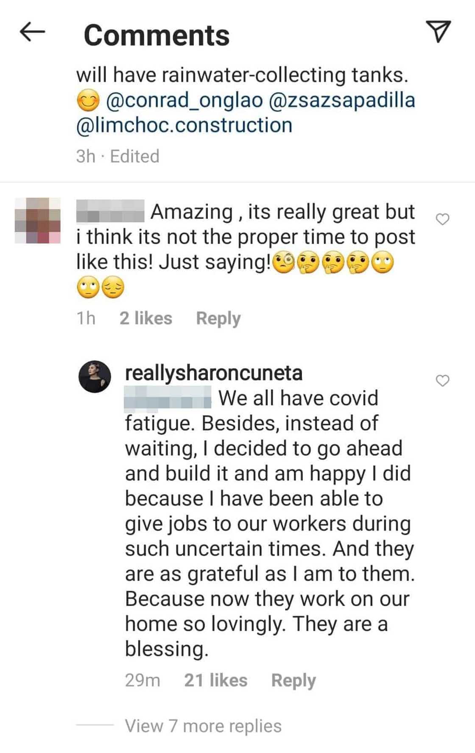475x753 pixels.
Task: Expand View 7 more replies
Action: 203,726
